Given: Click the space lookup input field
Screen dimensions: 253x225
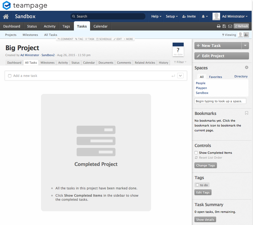Looking at the screenshot, I should 220,101.
